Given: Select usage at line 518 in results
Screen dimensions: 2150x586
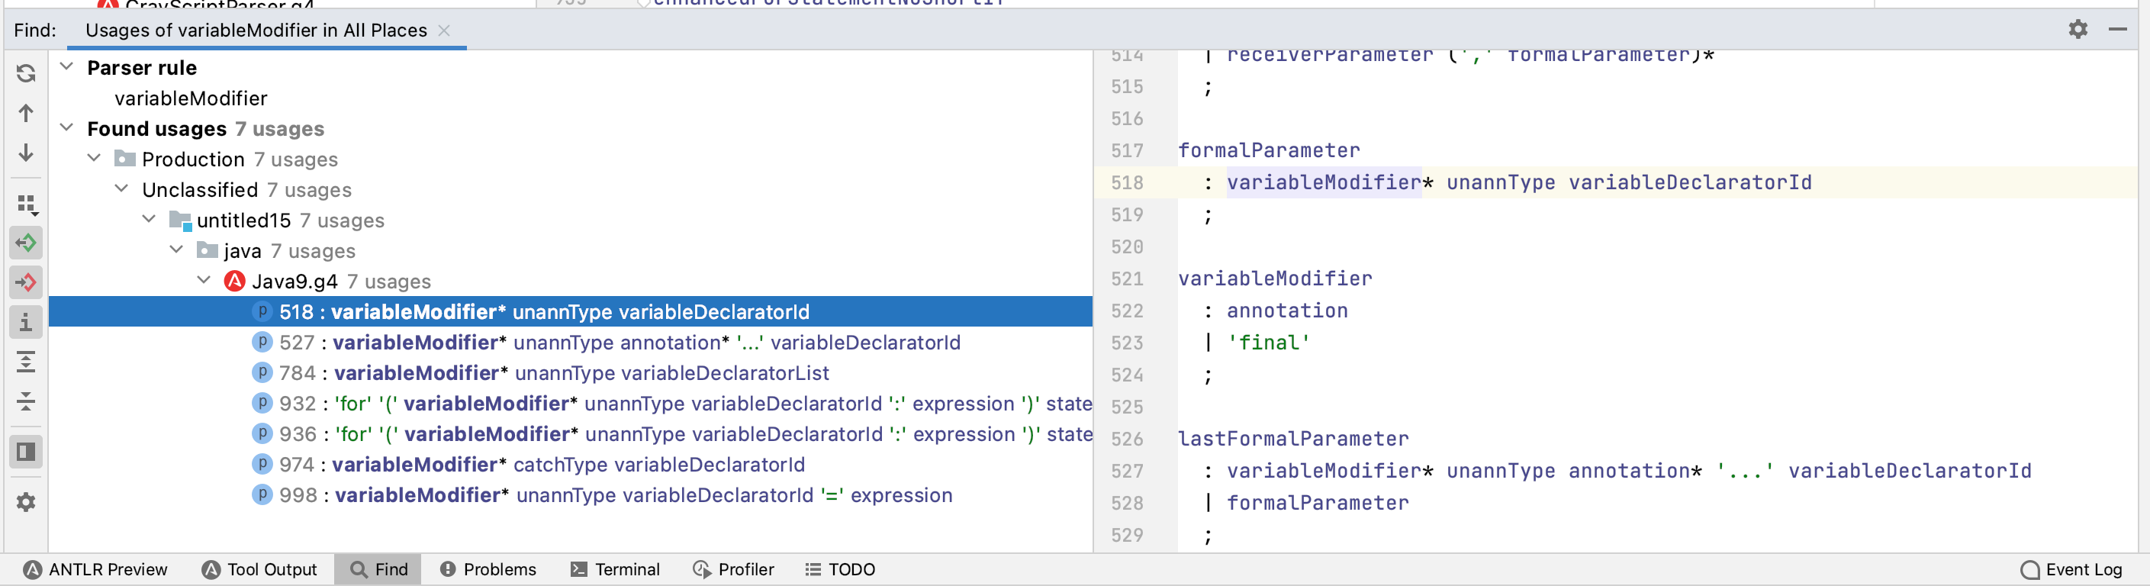Looking at the screenshot, I should (x=570, y=311).
